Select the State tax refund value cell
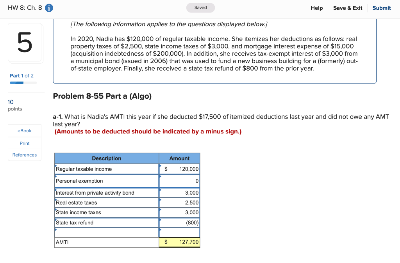400x263 pixels. click(179, 222)
